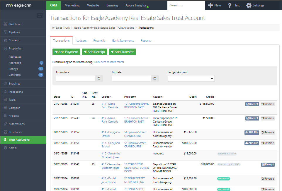Open Tasks in the sidebar
The height and width of the screenshot is (191, 282).
click(12, 100)
